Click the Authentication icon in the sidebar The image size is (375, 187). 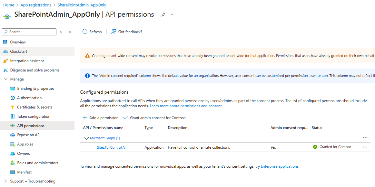(13, 98)
